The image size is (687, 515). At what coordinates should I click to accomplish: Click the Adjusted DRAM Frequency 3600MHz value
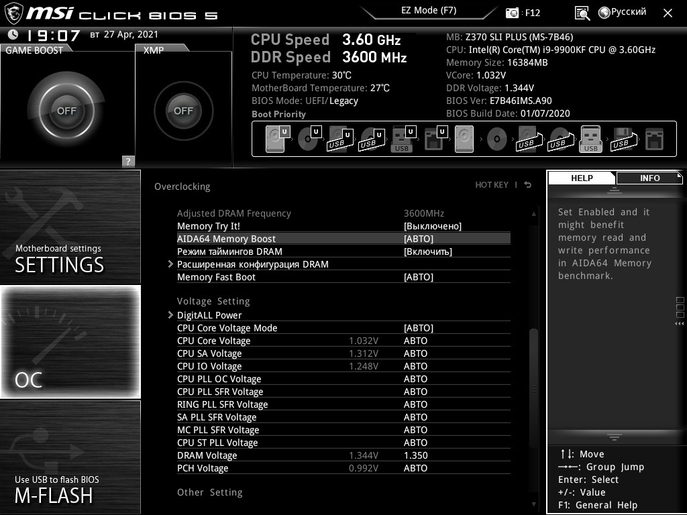[424, 213]
